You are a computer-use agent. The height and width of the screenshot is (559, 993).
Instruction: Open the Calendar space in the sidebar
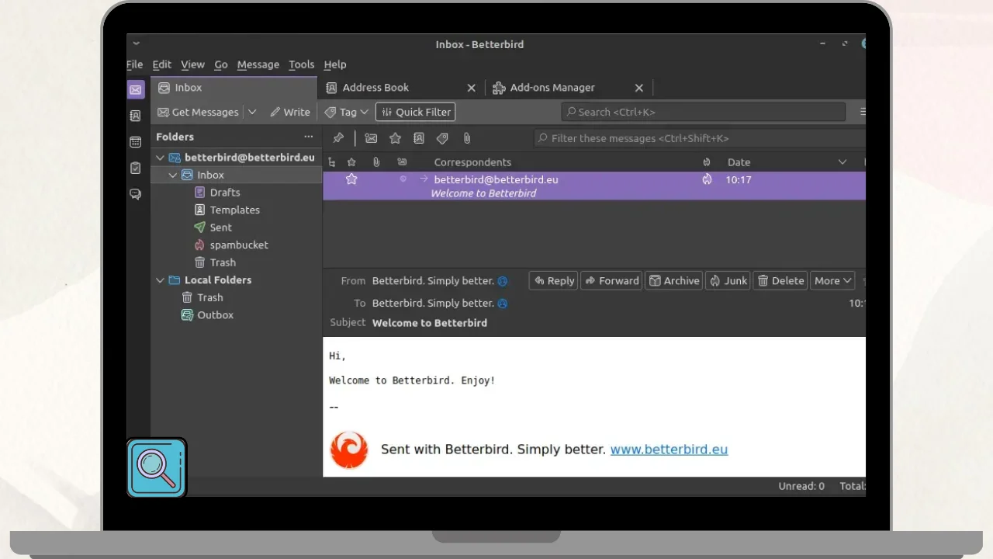[x=136, y=142]
